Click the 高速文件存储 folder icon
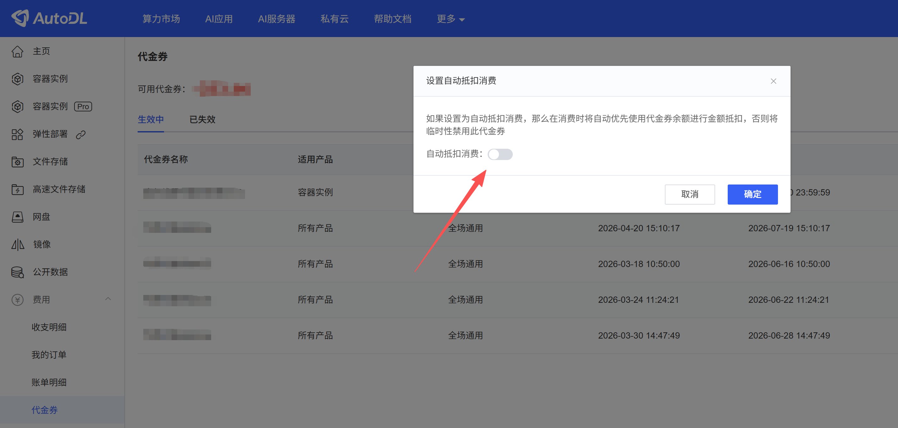This screenshot has height=428, width=898. coord(17,189)
